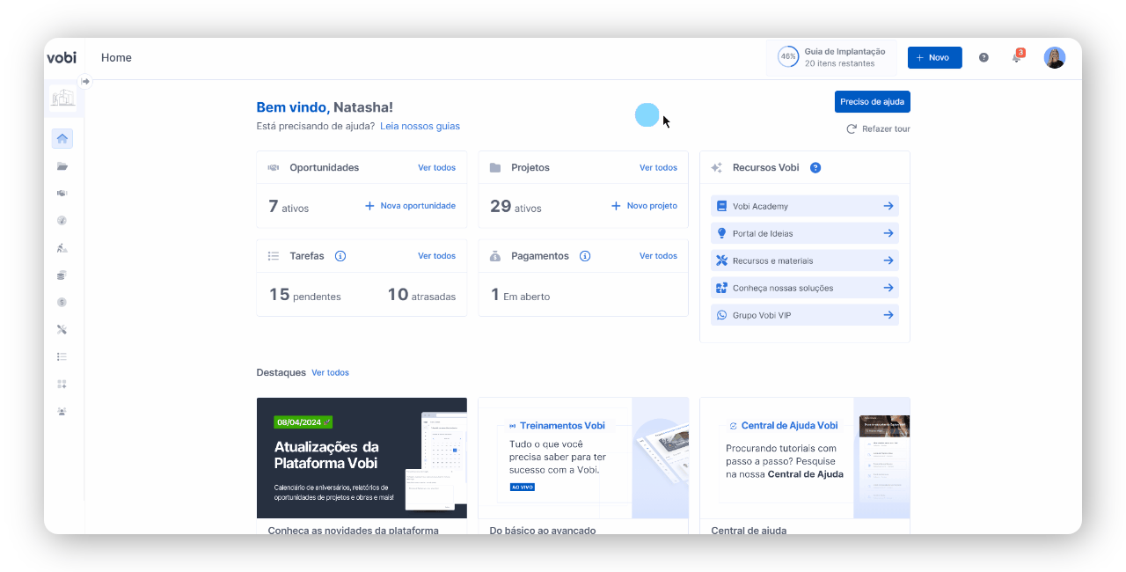Open the crossed tools icon in sidebar
The width and height of the screenshot is (1126, 572).
click(62, 330)
